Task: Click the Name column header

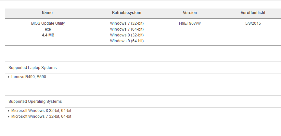Action: point(47,13)
